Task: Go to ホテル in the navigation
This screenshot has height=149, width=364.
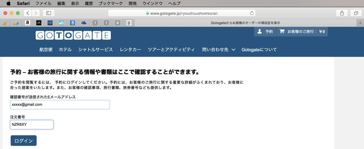Action: 65,49
